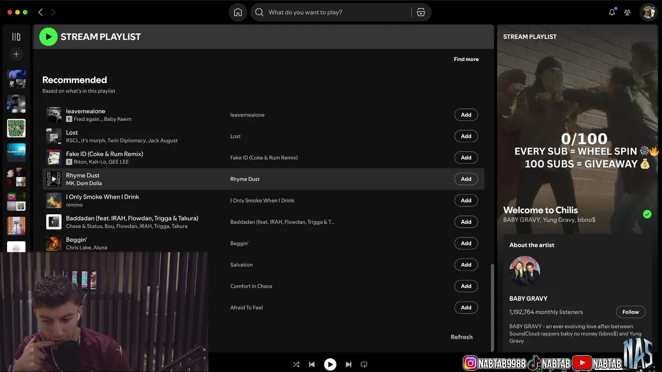The width and height of the screenshot is (662, 372).
Task: Play STREAM PLAYLIST with green button
Action: click(x=48, y=37)
